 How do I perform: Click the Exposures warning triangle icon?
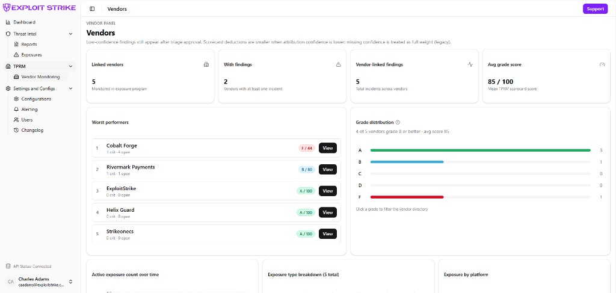[16, 55]
